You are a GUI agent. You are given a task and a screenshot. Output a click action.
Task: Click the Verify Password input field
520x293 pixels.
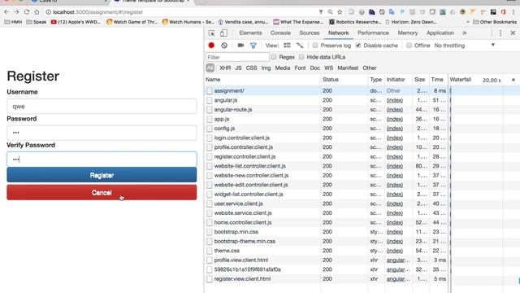click(x=102, y=160)
